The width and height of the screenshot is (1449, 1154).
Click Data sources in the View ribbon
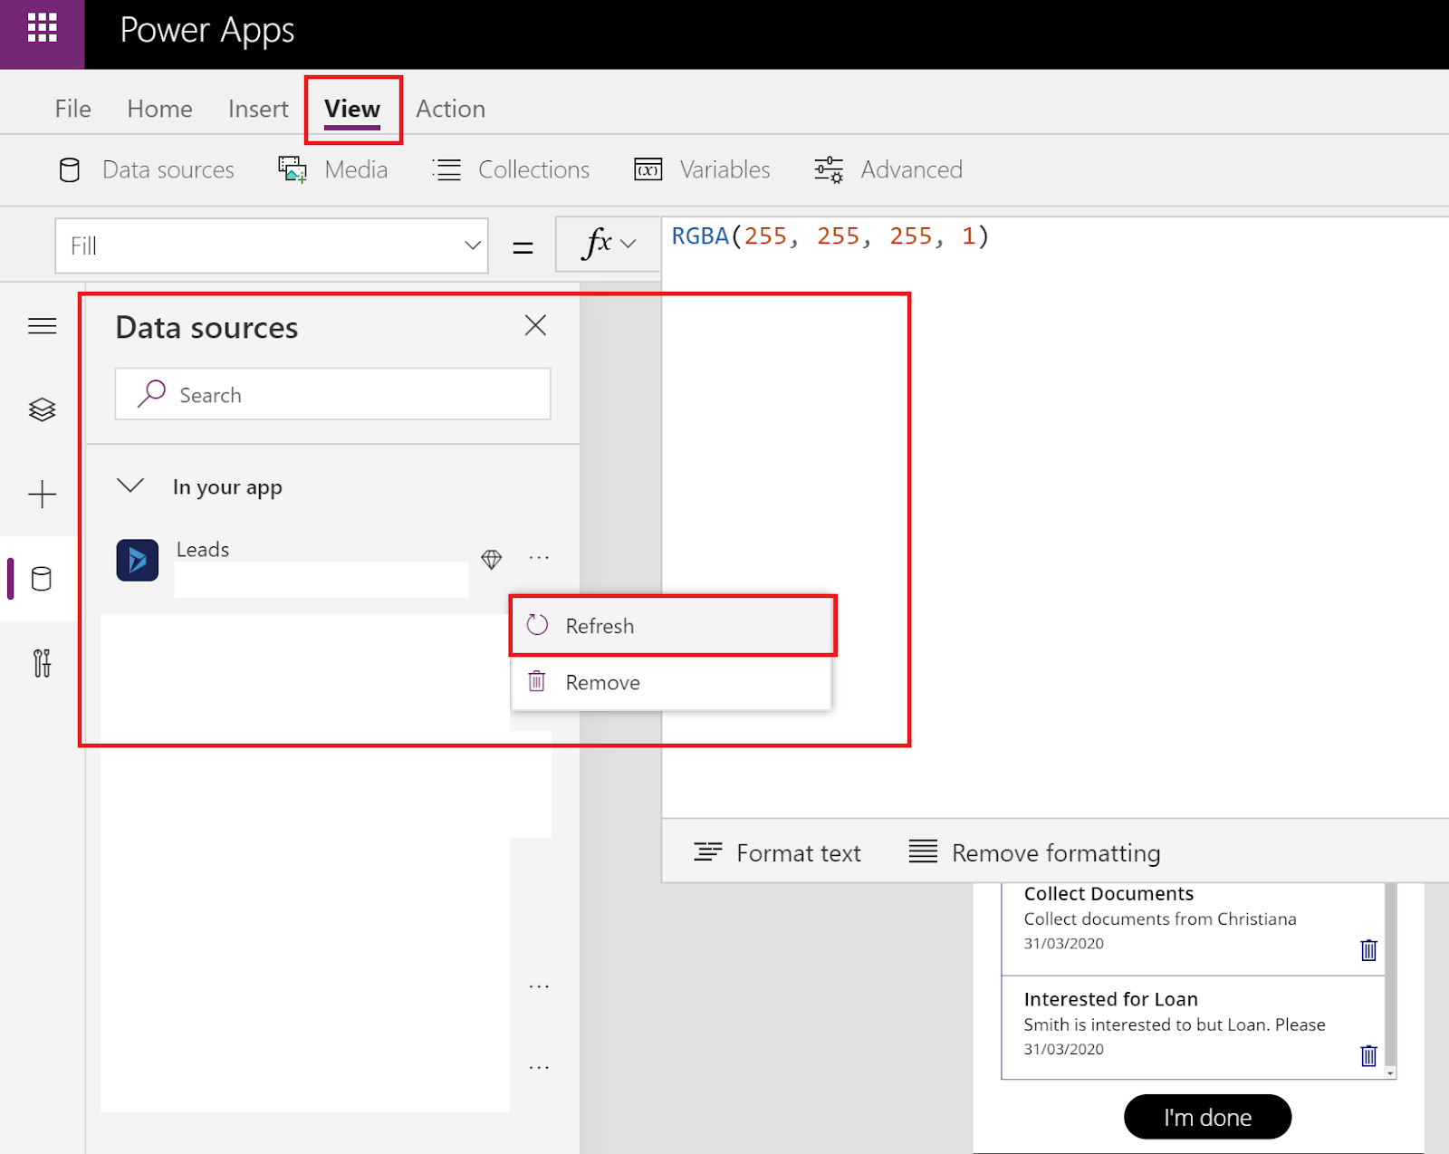pyautogui.click(x=147, y=169)
